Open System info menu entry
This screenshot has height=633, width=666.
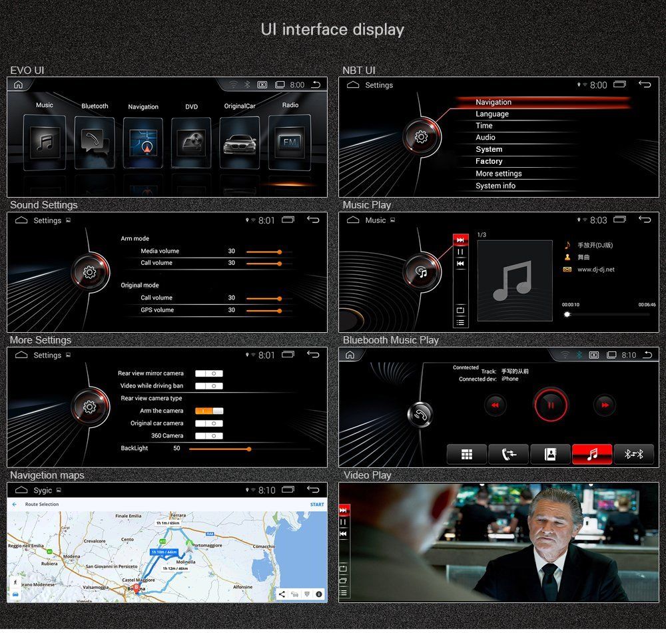pos(496,186)
